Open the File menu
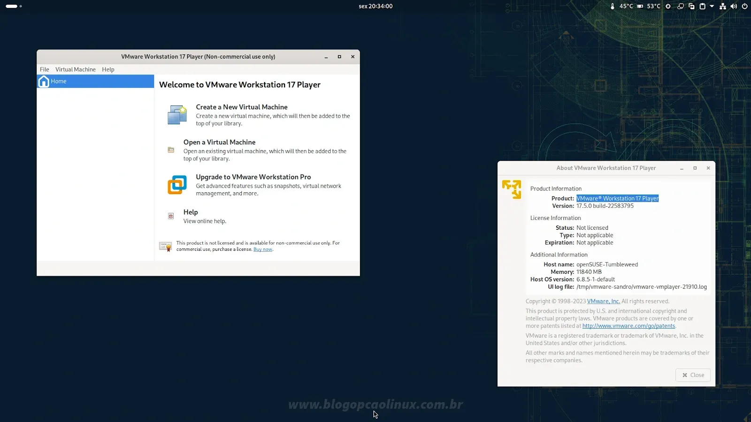The width and height of the screenshot is (751, 422). coord(45,69)
